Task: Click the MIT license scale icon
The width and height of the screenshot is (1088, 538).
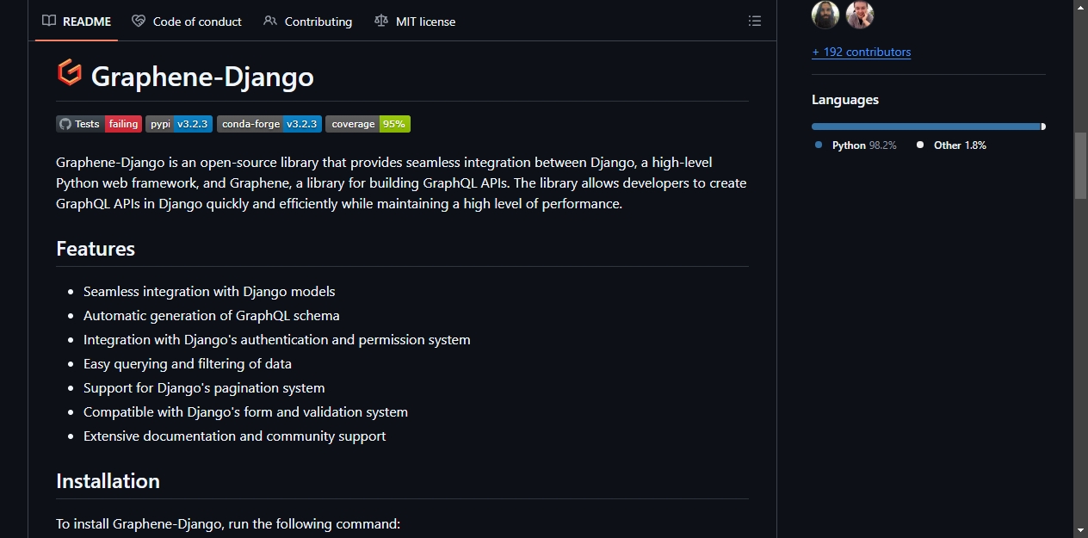Action: pyautogui.click(x=381, y=22)
